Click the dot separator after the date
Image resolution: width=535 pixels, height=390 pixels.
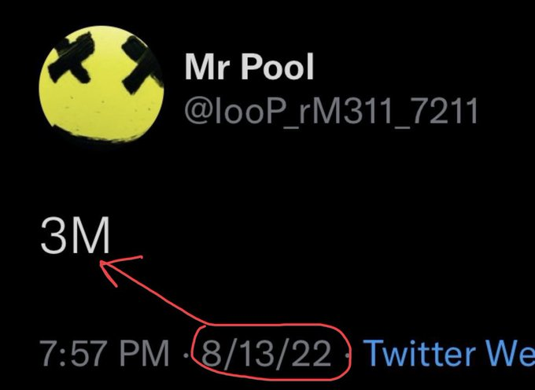[347, 355]
